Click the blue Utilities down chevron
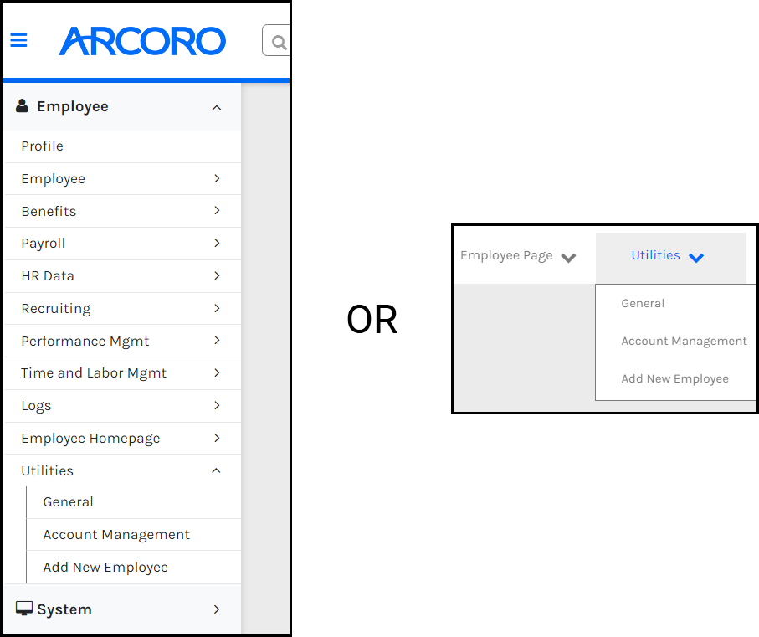Screen dimensions: 759x637 [x=696, y=258]
